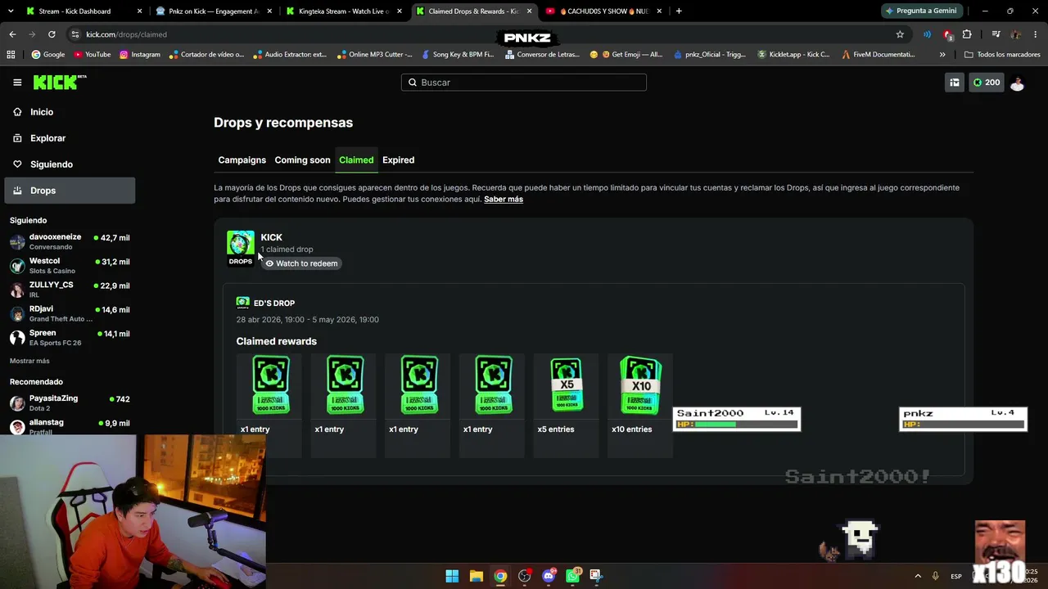Viewport: 1048px width, 589px height.
Task: Open the Todos los marcadores folder
Action: pos(1002,55)
